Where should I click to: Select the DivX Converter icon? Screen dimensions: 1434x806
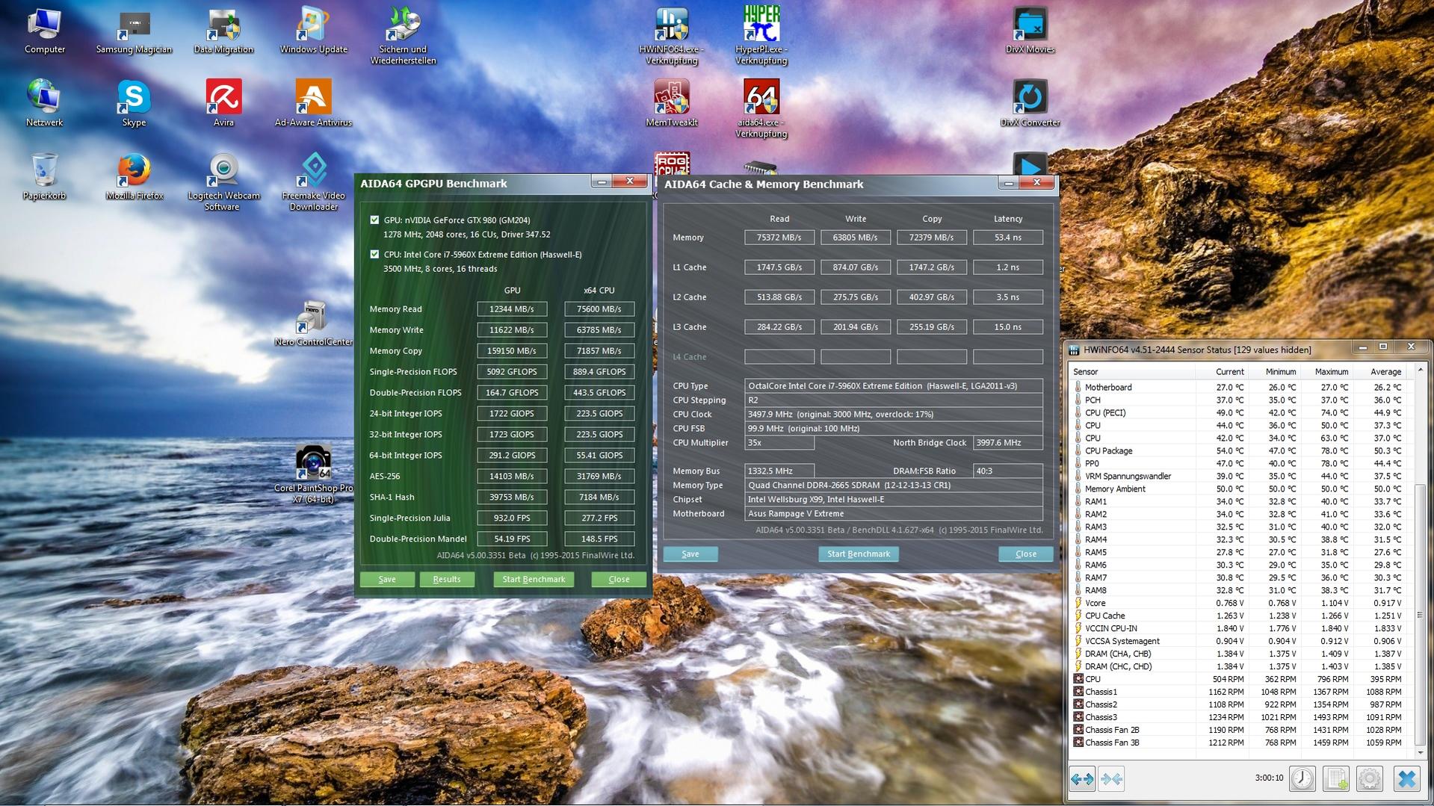[1030, 104]
